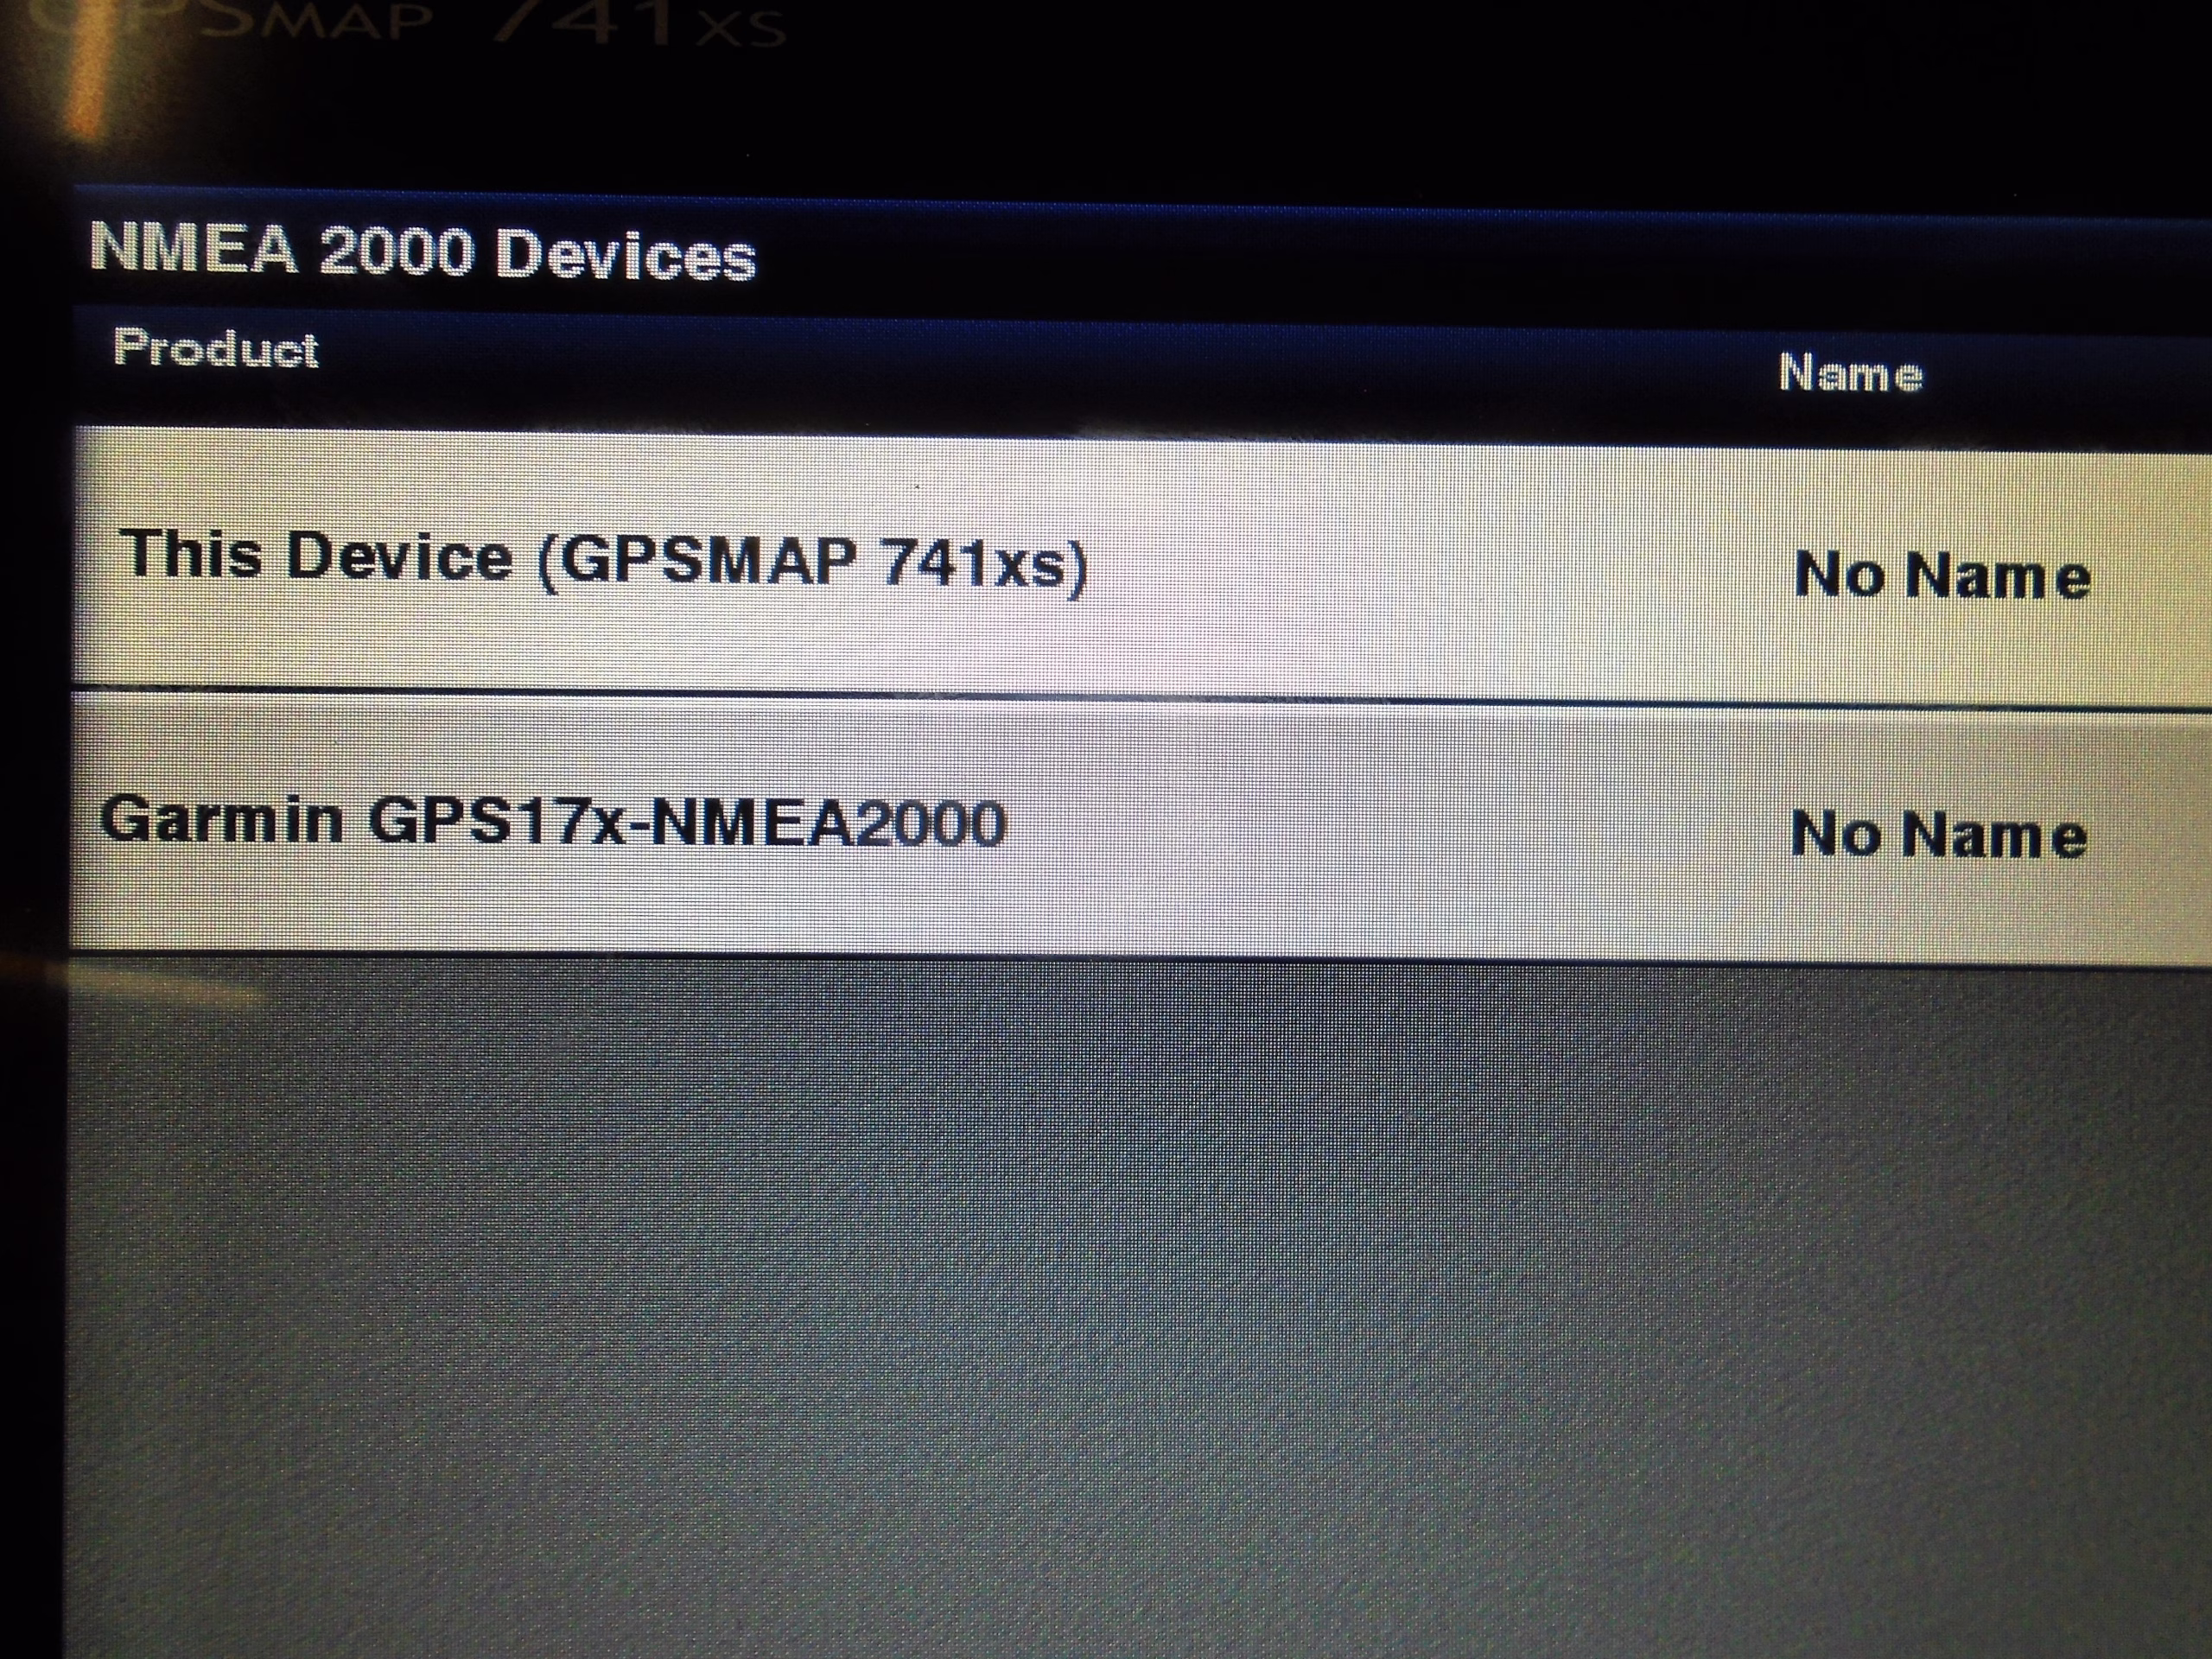2212x1659 pixels.
Task: Tap No Name beside GPSMAP 741xs
Action: 1942,576
